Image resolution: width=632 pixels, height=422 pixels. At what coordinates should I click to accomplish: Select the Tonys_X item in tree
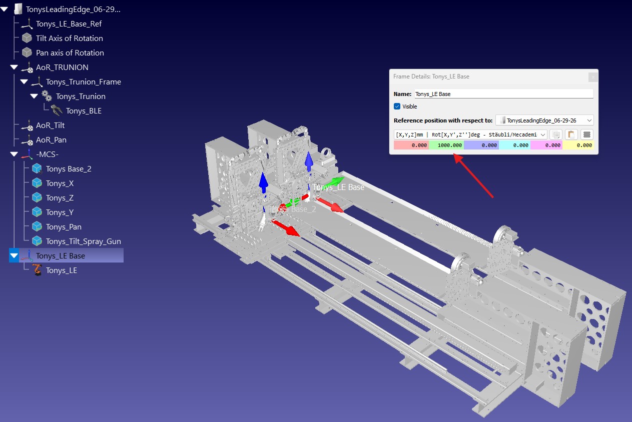60,183
